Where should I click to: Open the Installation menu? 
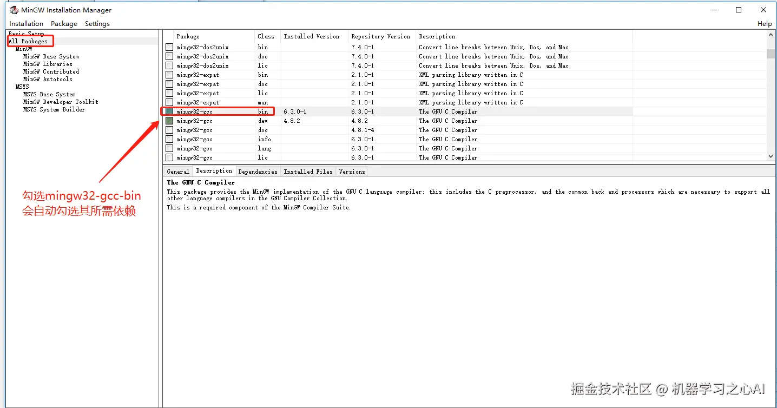pyautogui.click(x=27, y=24)
